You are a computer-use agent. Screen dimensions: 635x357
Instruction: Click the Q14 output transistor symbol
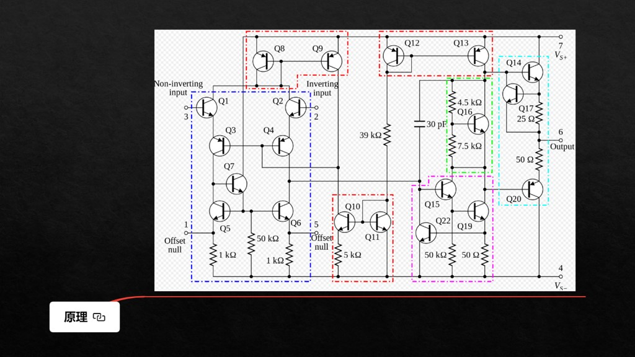point(532,72)
